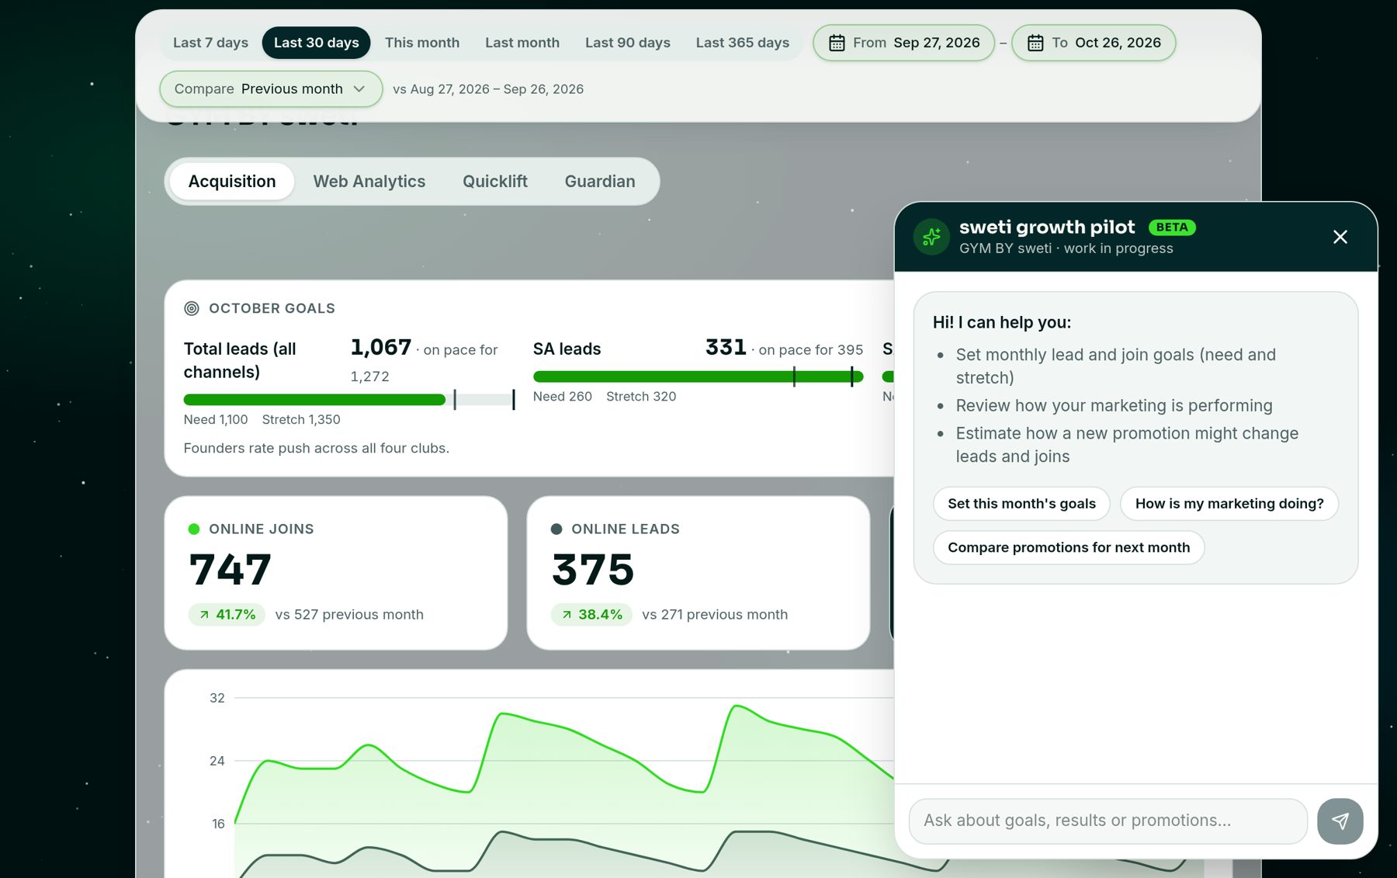This screenshot has width=1397, height=878.
Task: Click the chart y-axis label 16
Action: tap(218, 824)
